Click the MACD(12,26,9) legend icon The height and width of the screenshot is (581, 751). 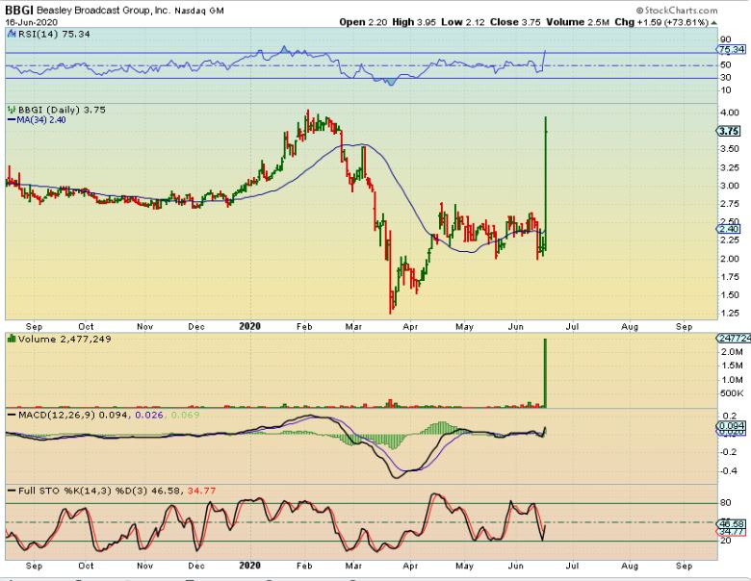point(9,414)
